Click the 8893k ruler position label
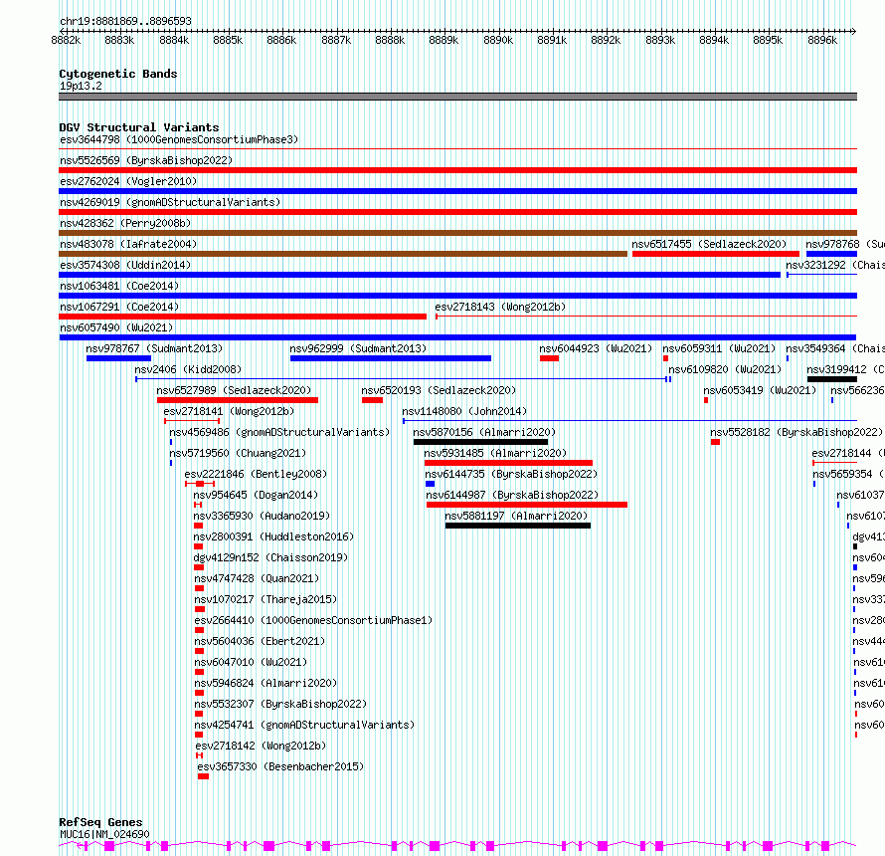This screenshot has width=885, height=856. point(660,40)
